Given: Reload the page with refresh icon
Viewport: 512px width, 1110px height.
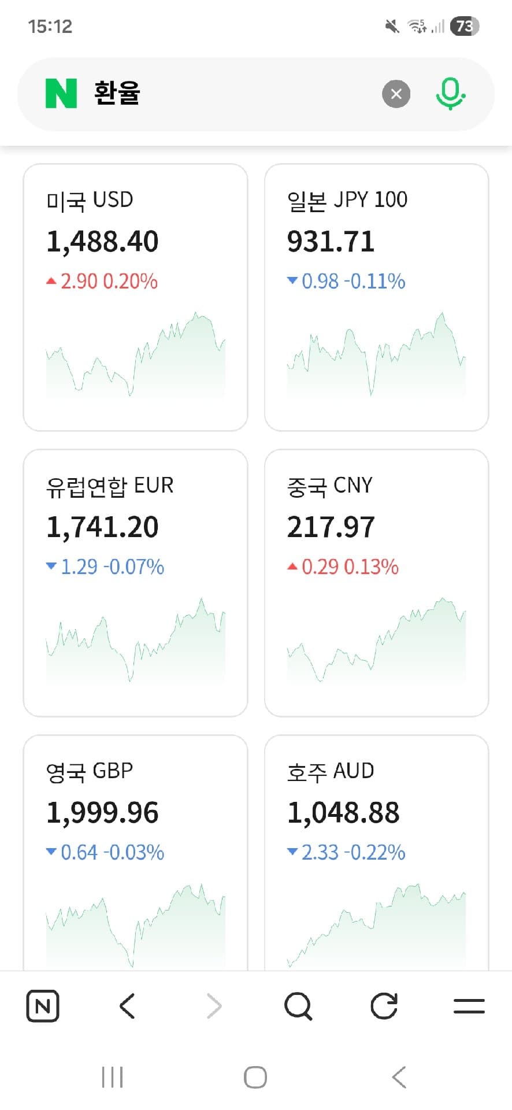Looking at the screenshot, I should pos(384,1006).
